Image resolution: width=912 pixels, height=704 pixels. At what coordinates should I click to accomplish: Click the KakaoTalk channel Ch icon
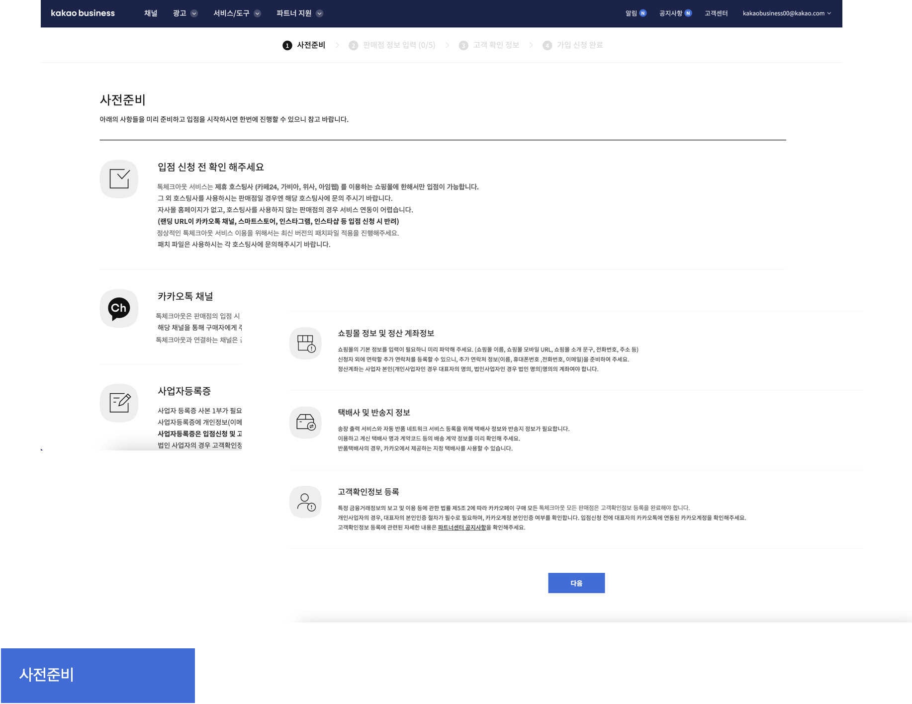point(119,308)
